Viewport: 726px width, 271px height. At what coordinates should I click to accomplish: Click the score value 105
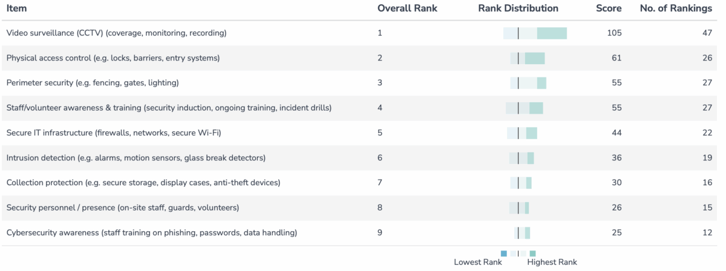pos(614,33)
